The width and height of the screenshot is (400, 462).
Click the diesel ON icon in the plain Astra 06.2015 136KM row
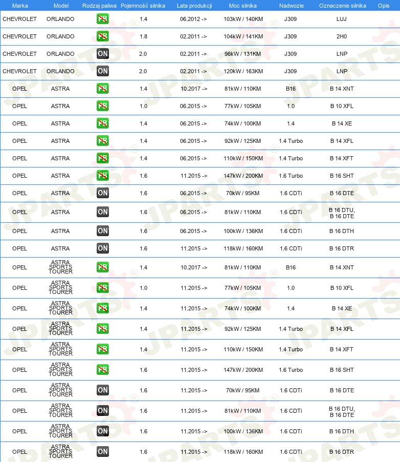coord(102,230)
